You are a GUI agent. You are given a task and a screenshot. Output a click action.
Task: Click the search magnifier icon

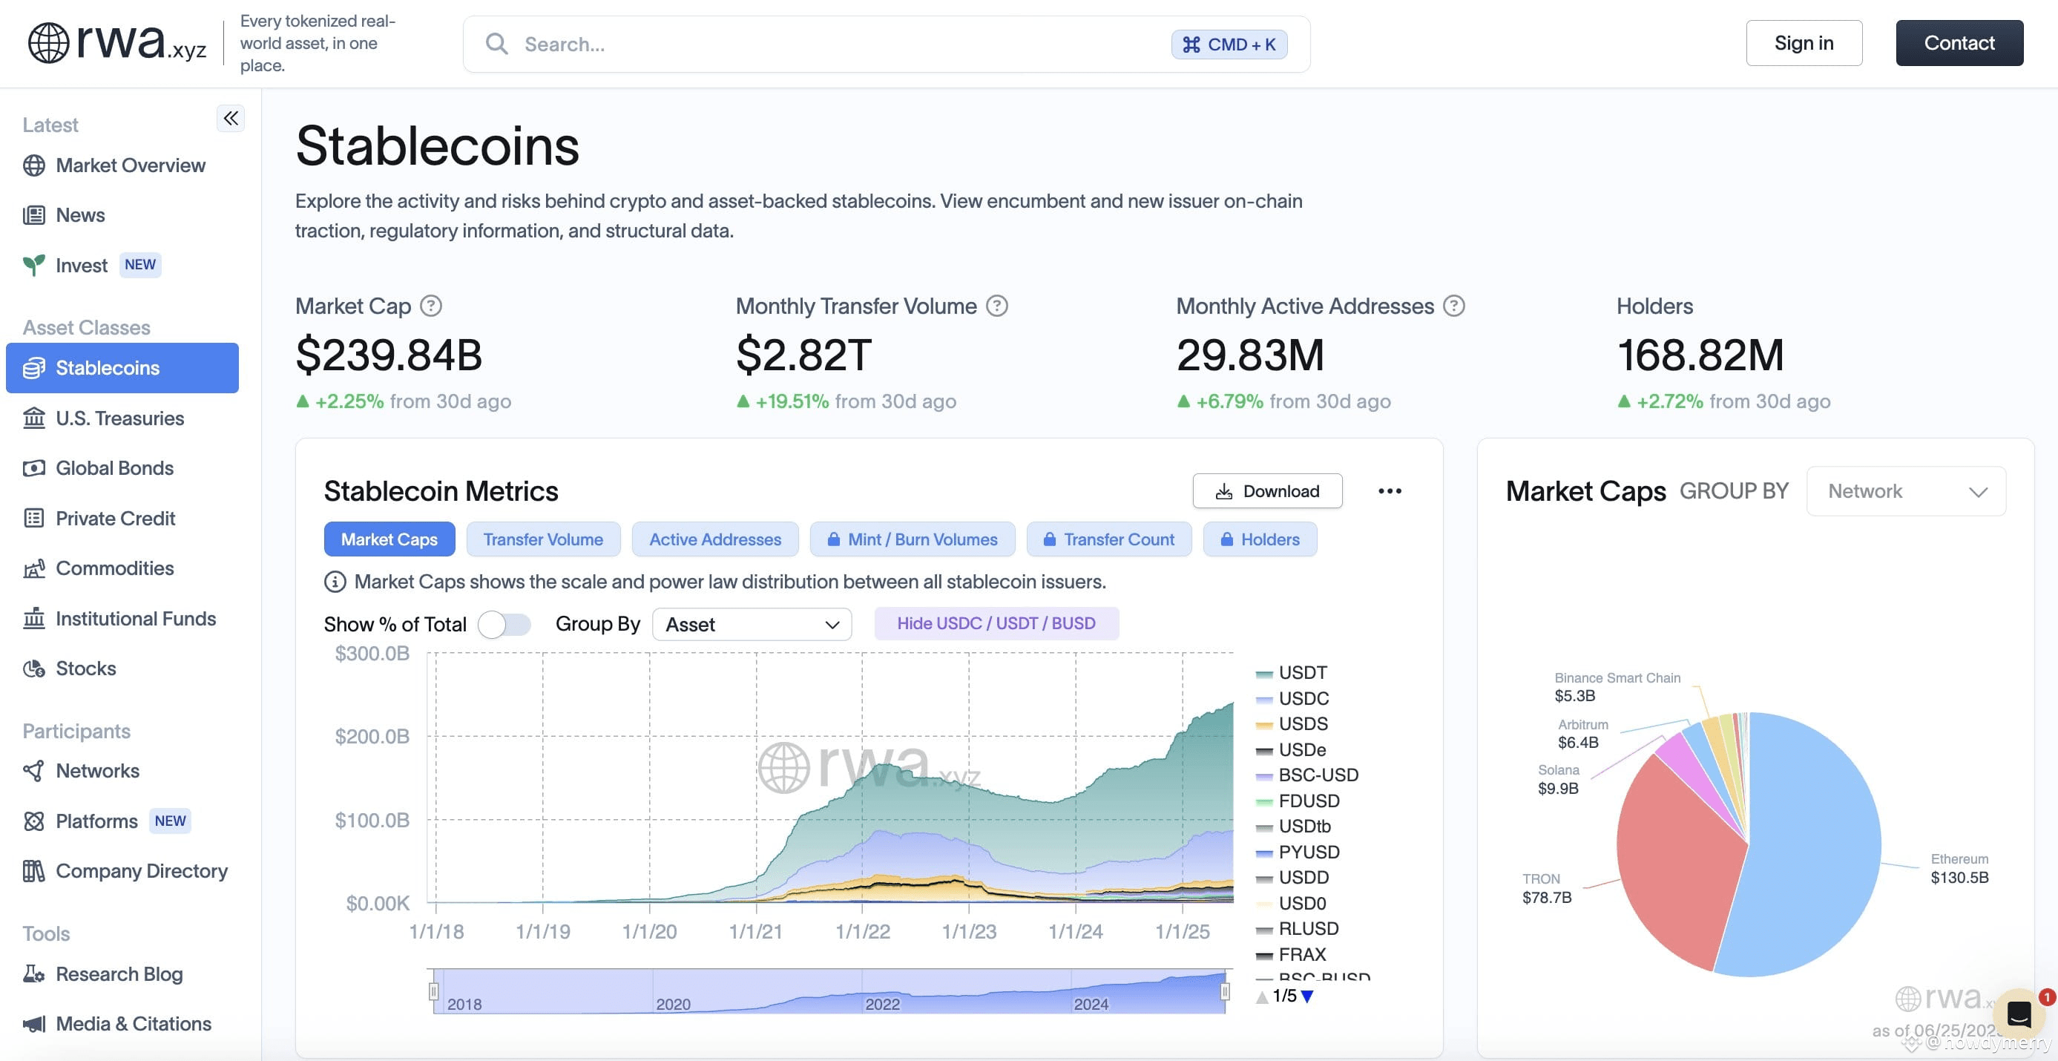coord(497,44)
